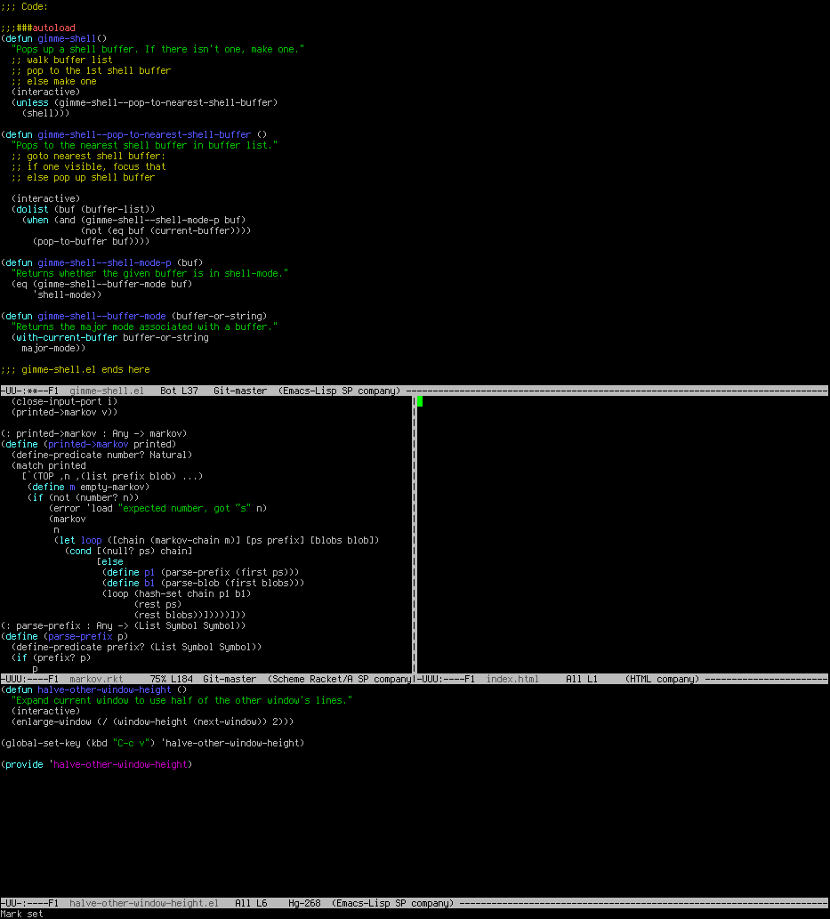Click 'All L1' position in index.html mode line
The width and height of the screenshot is (830, 919).
click(x=582, y=680)
